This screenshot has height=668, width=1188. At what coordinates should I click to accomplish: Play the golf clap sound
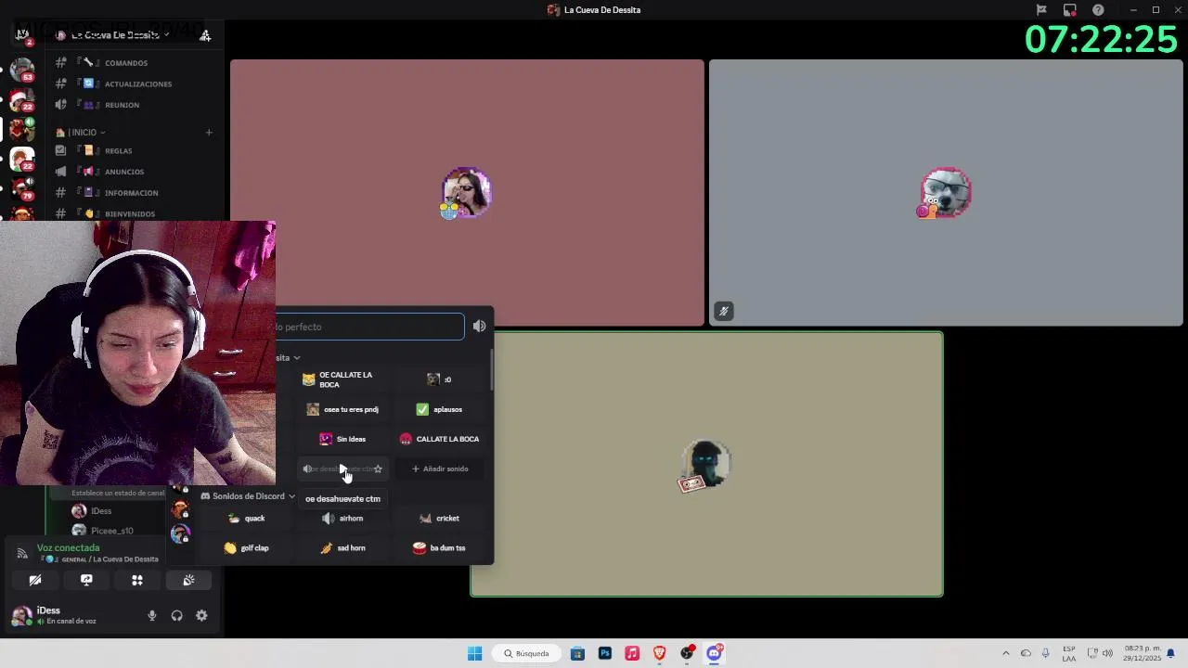(247, 548)
